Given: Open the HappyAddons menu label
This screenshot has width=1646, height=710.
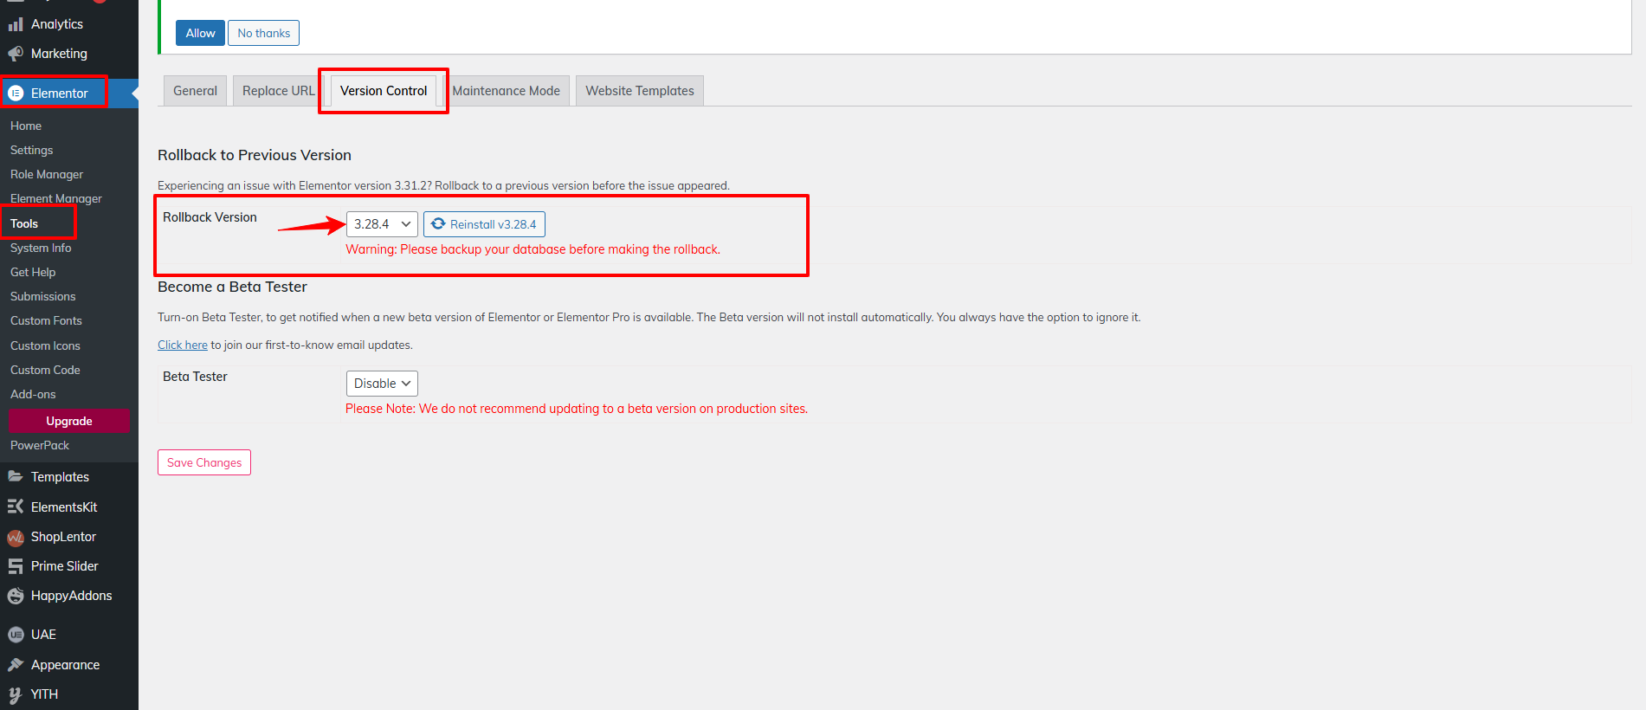Looking at the screenshot, I should tap(72, 596).
